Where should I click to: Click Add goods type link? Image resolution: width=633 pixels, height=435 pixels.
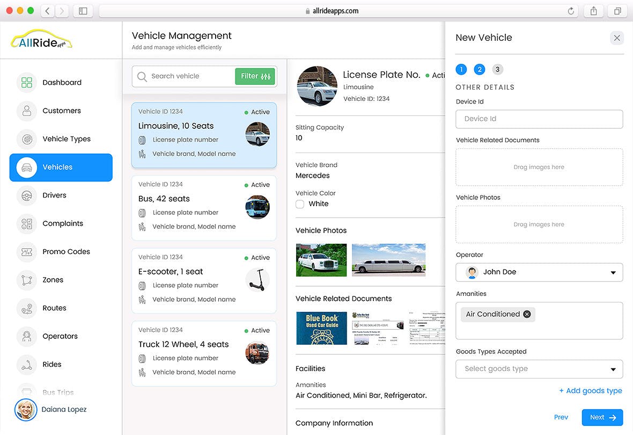(590, 391)
